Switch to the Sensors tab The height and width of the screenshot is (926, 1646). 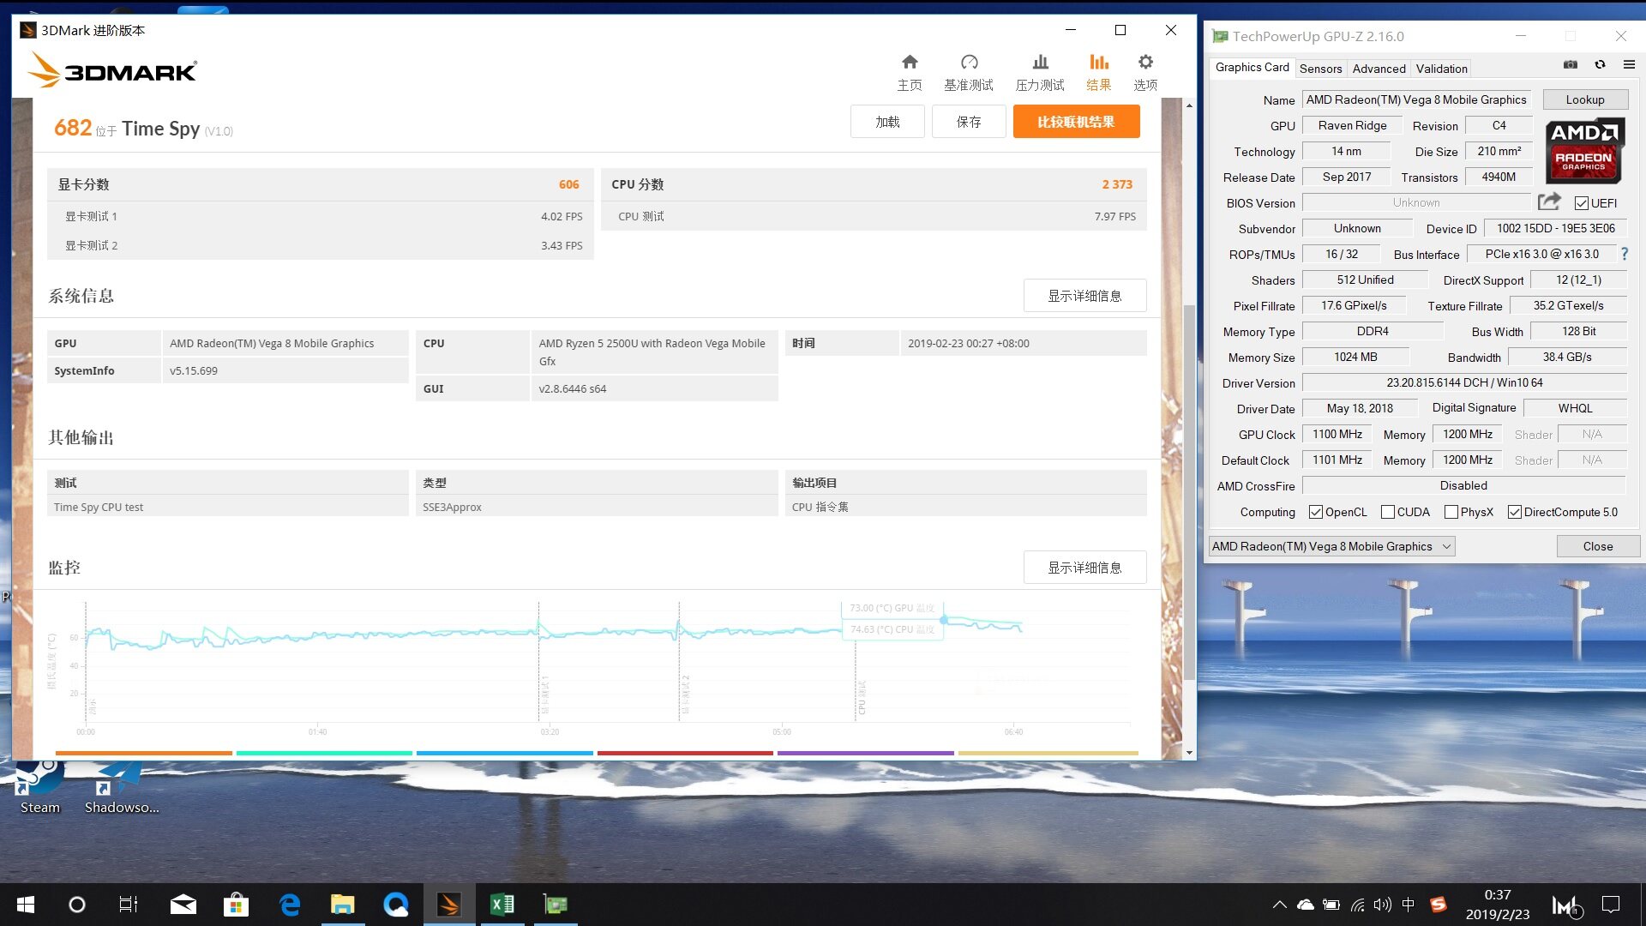pos(1320,69)
